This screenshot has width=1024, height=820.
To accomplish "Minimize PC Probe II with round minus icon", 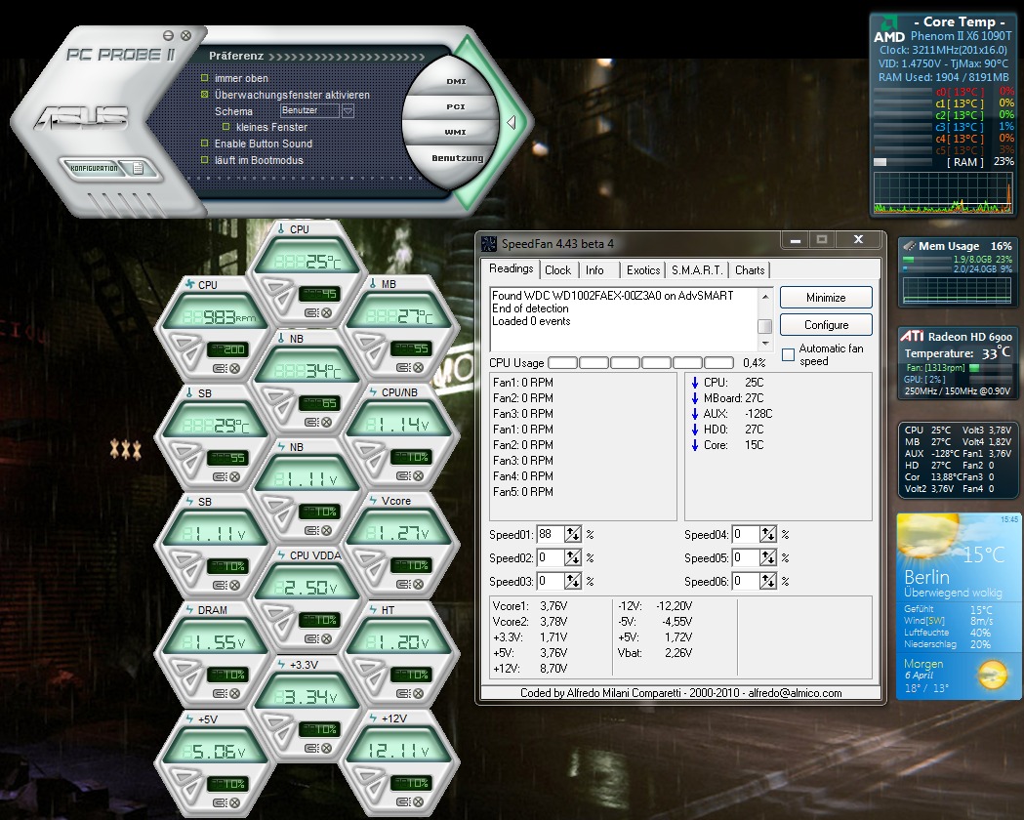I will 169,35.
